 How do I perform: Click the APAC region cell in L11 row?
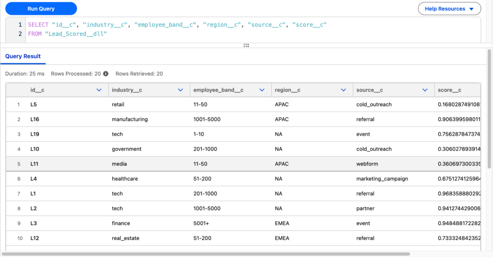(312, 163)
